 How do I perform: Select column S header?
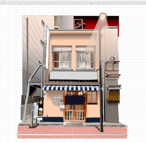coord(138,3)
